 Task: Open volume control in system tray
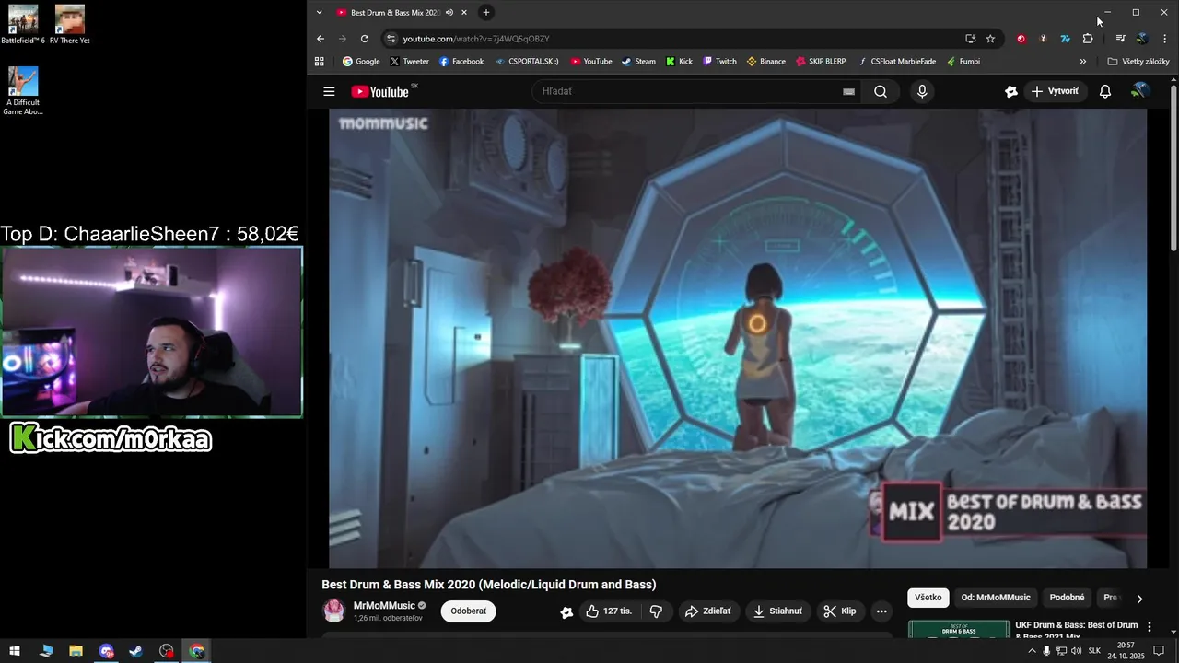[x=1075, y=651]
